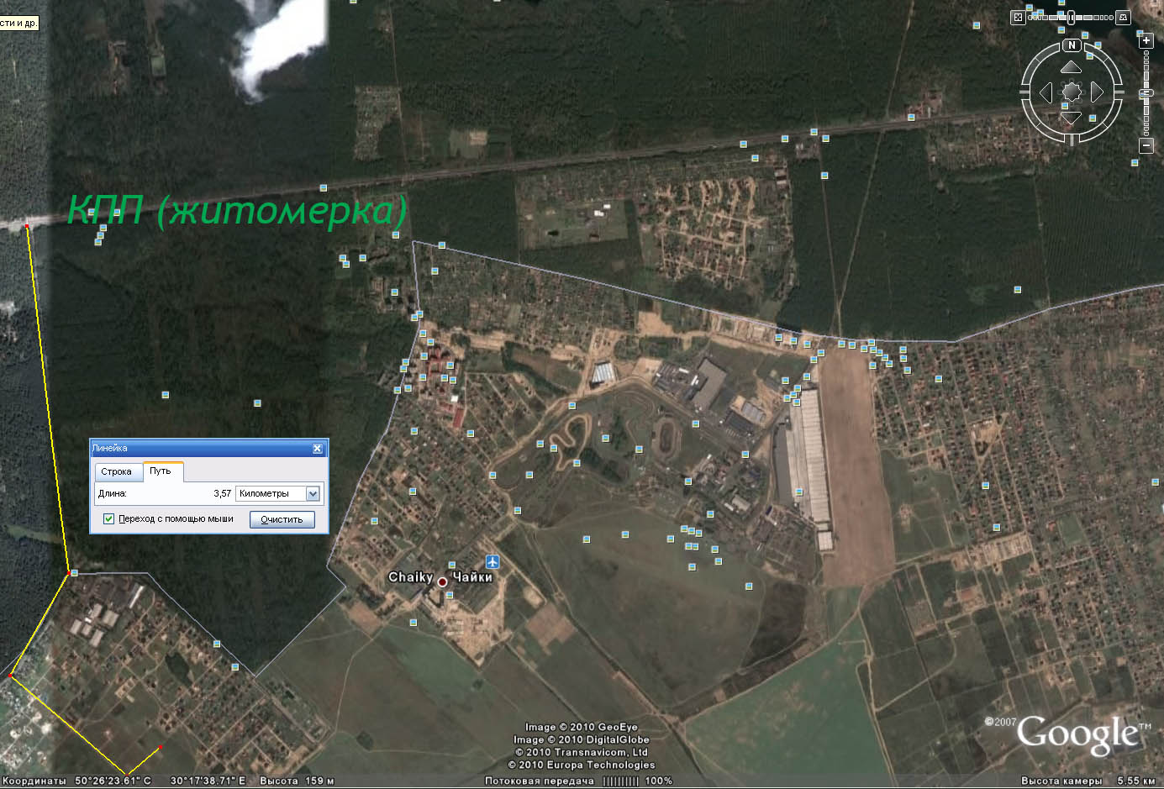
Task: Pan the map left with compass arrow
Action: (x=1046, y=92)
